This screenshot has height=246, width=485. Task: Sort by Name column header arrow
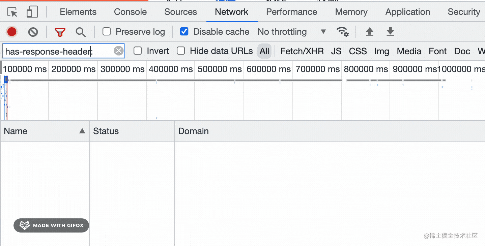pos(82,131)
